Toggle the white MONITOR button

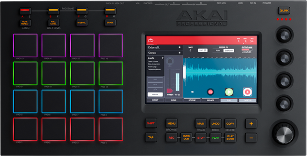[155, 94]
